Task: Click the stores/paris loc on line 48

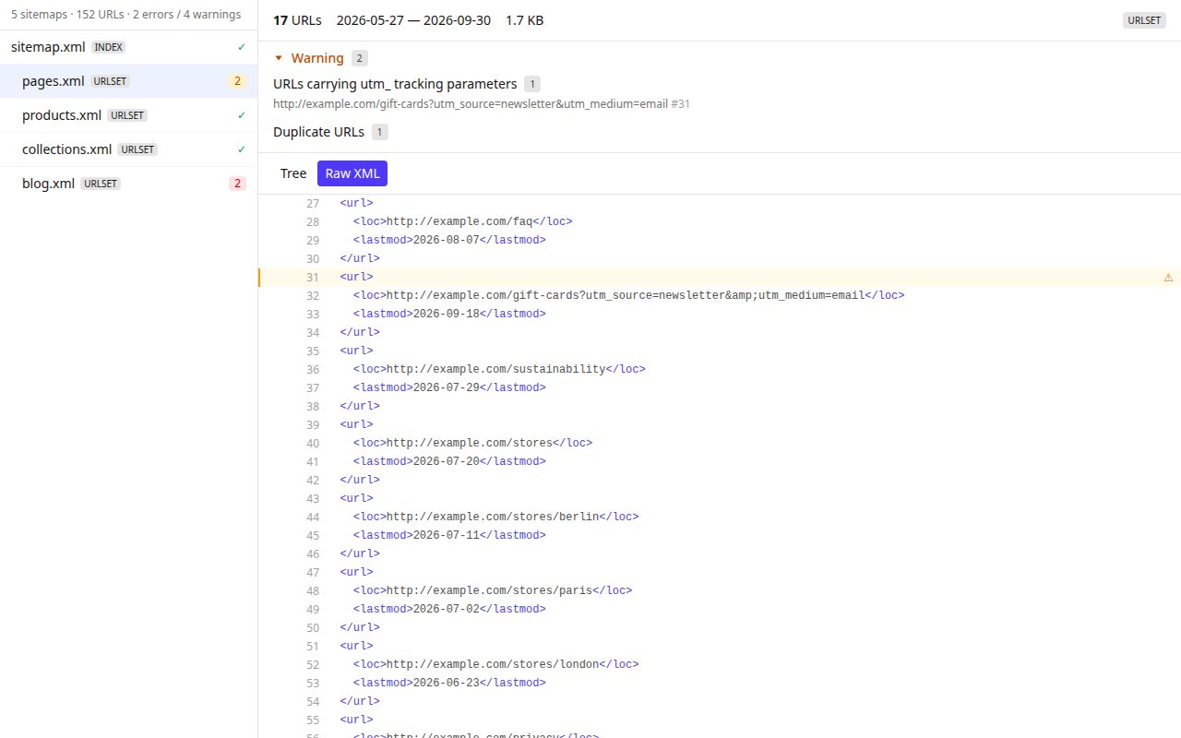Action: tap(493, 590)
